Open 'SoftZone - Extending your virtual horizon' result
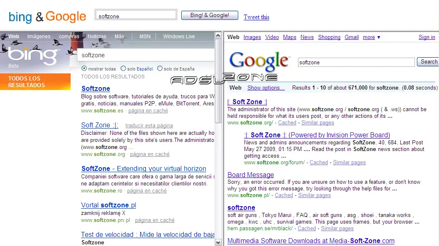Screen dimensions: 439x246 tap(143, 169)
